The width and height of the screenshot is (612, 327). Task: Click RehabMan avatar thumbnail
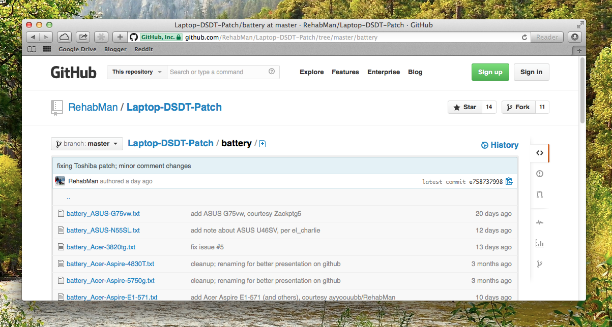click(60, 181)
